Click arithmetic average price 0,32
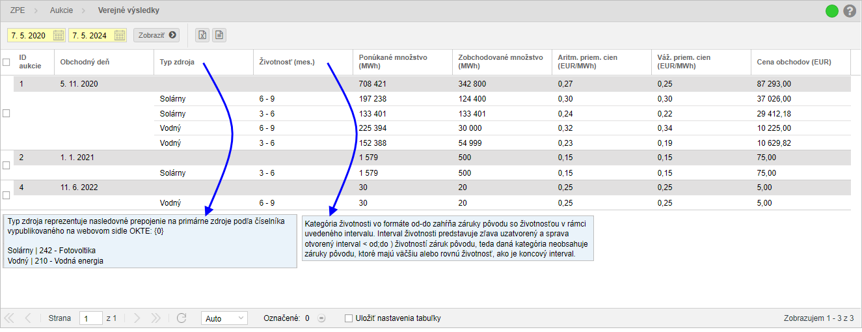 coord(565,128)
